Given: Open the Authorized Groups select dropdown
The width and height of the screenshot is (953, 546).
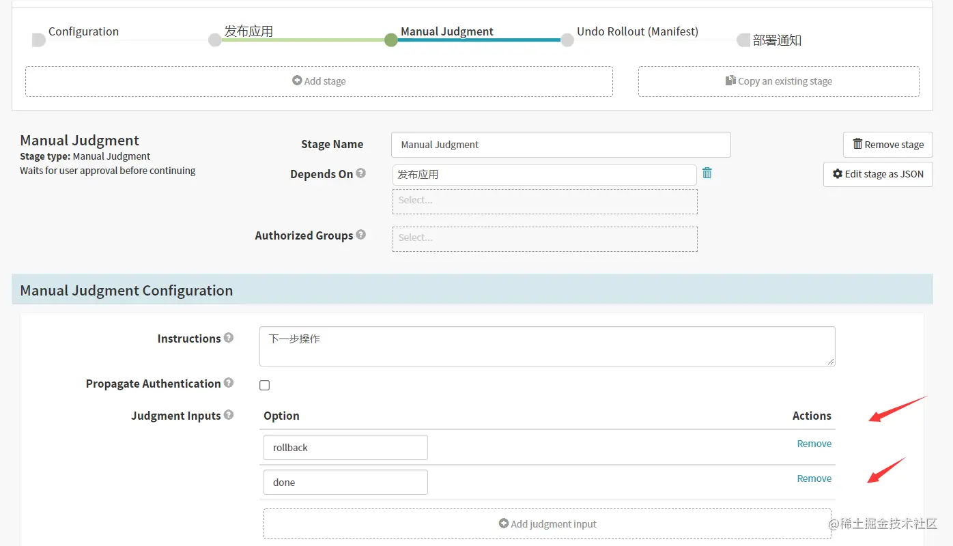Looking at the screenshot, I should coord(545,239).
